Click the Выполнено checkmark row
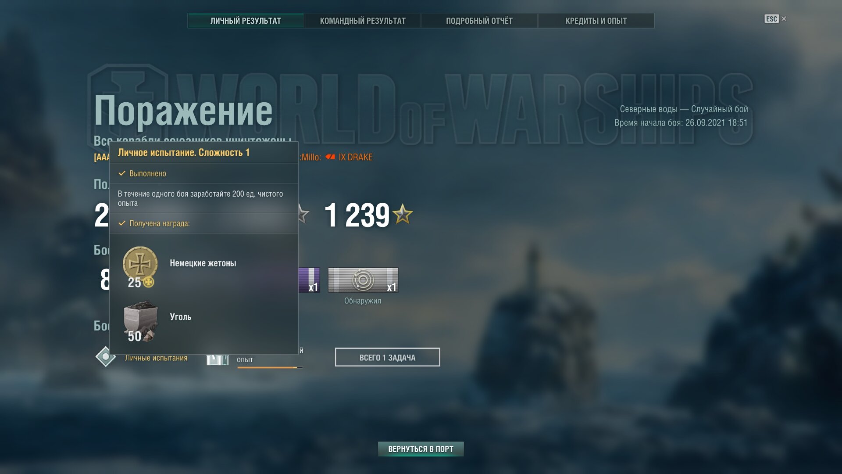Viewport: 842px width, 474px height. coord(204,173)
